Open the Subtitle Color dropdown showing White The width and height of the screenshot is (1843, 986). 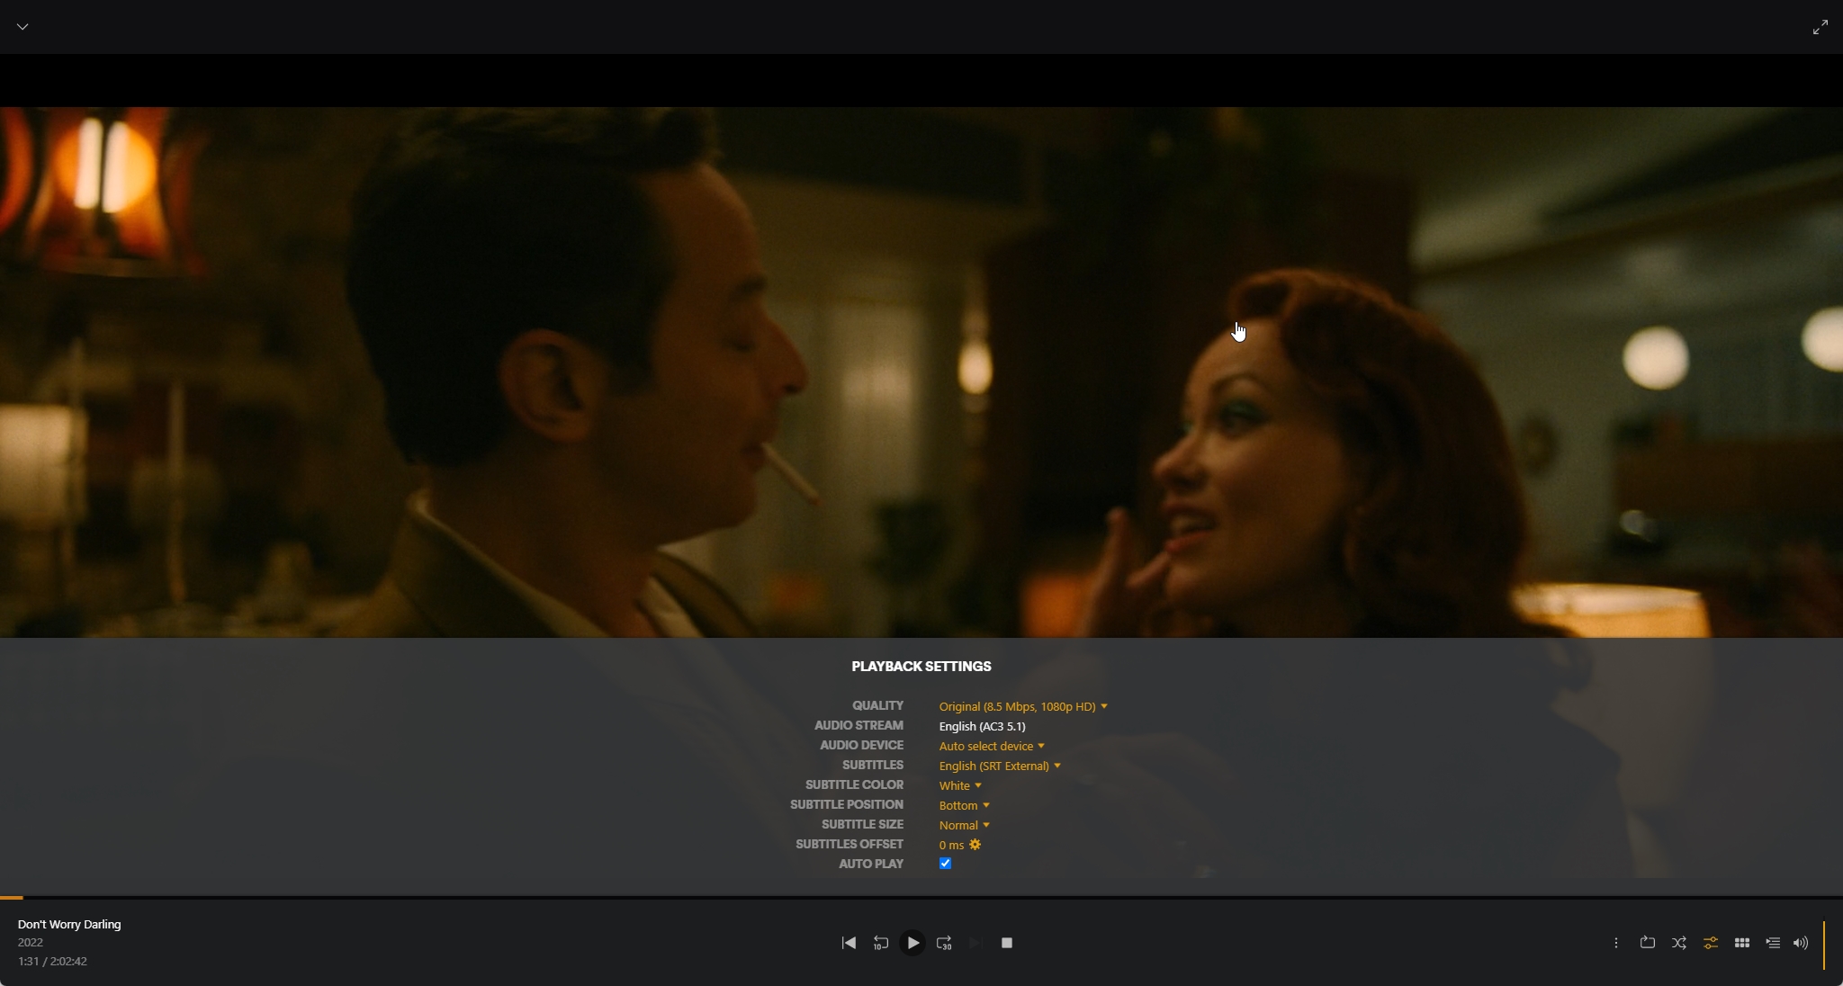coord(959,785)
